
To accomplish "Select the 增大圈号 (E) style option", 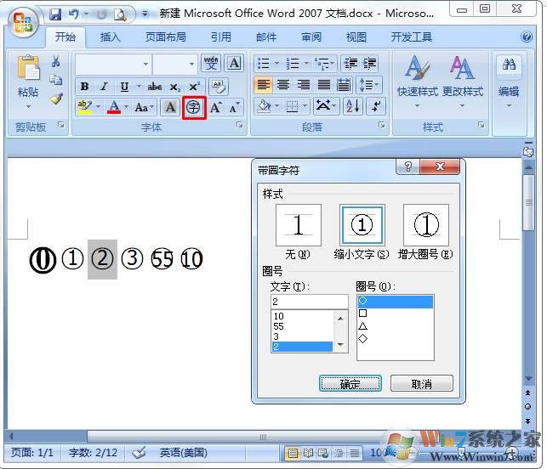I will pyautogui.click(x=425, y=225).
